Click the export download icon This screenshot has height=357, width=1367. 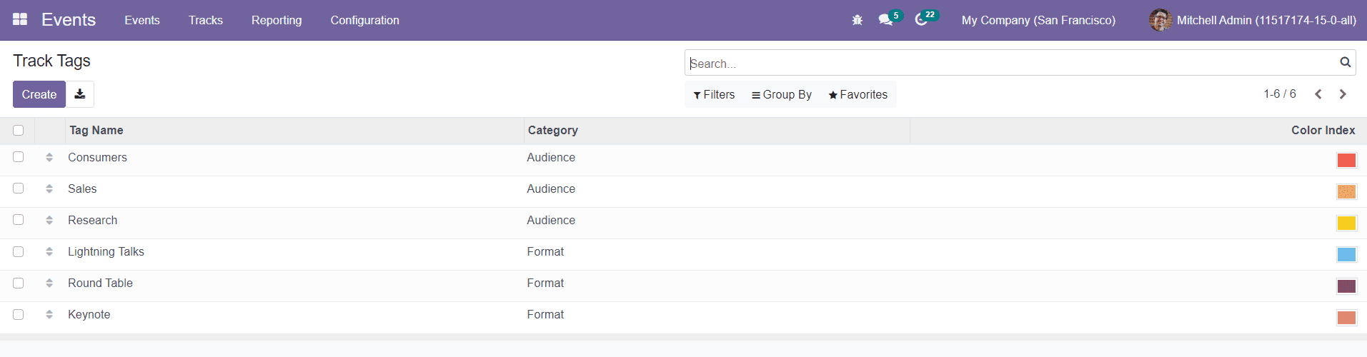pos(80,94)
